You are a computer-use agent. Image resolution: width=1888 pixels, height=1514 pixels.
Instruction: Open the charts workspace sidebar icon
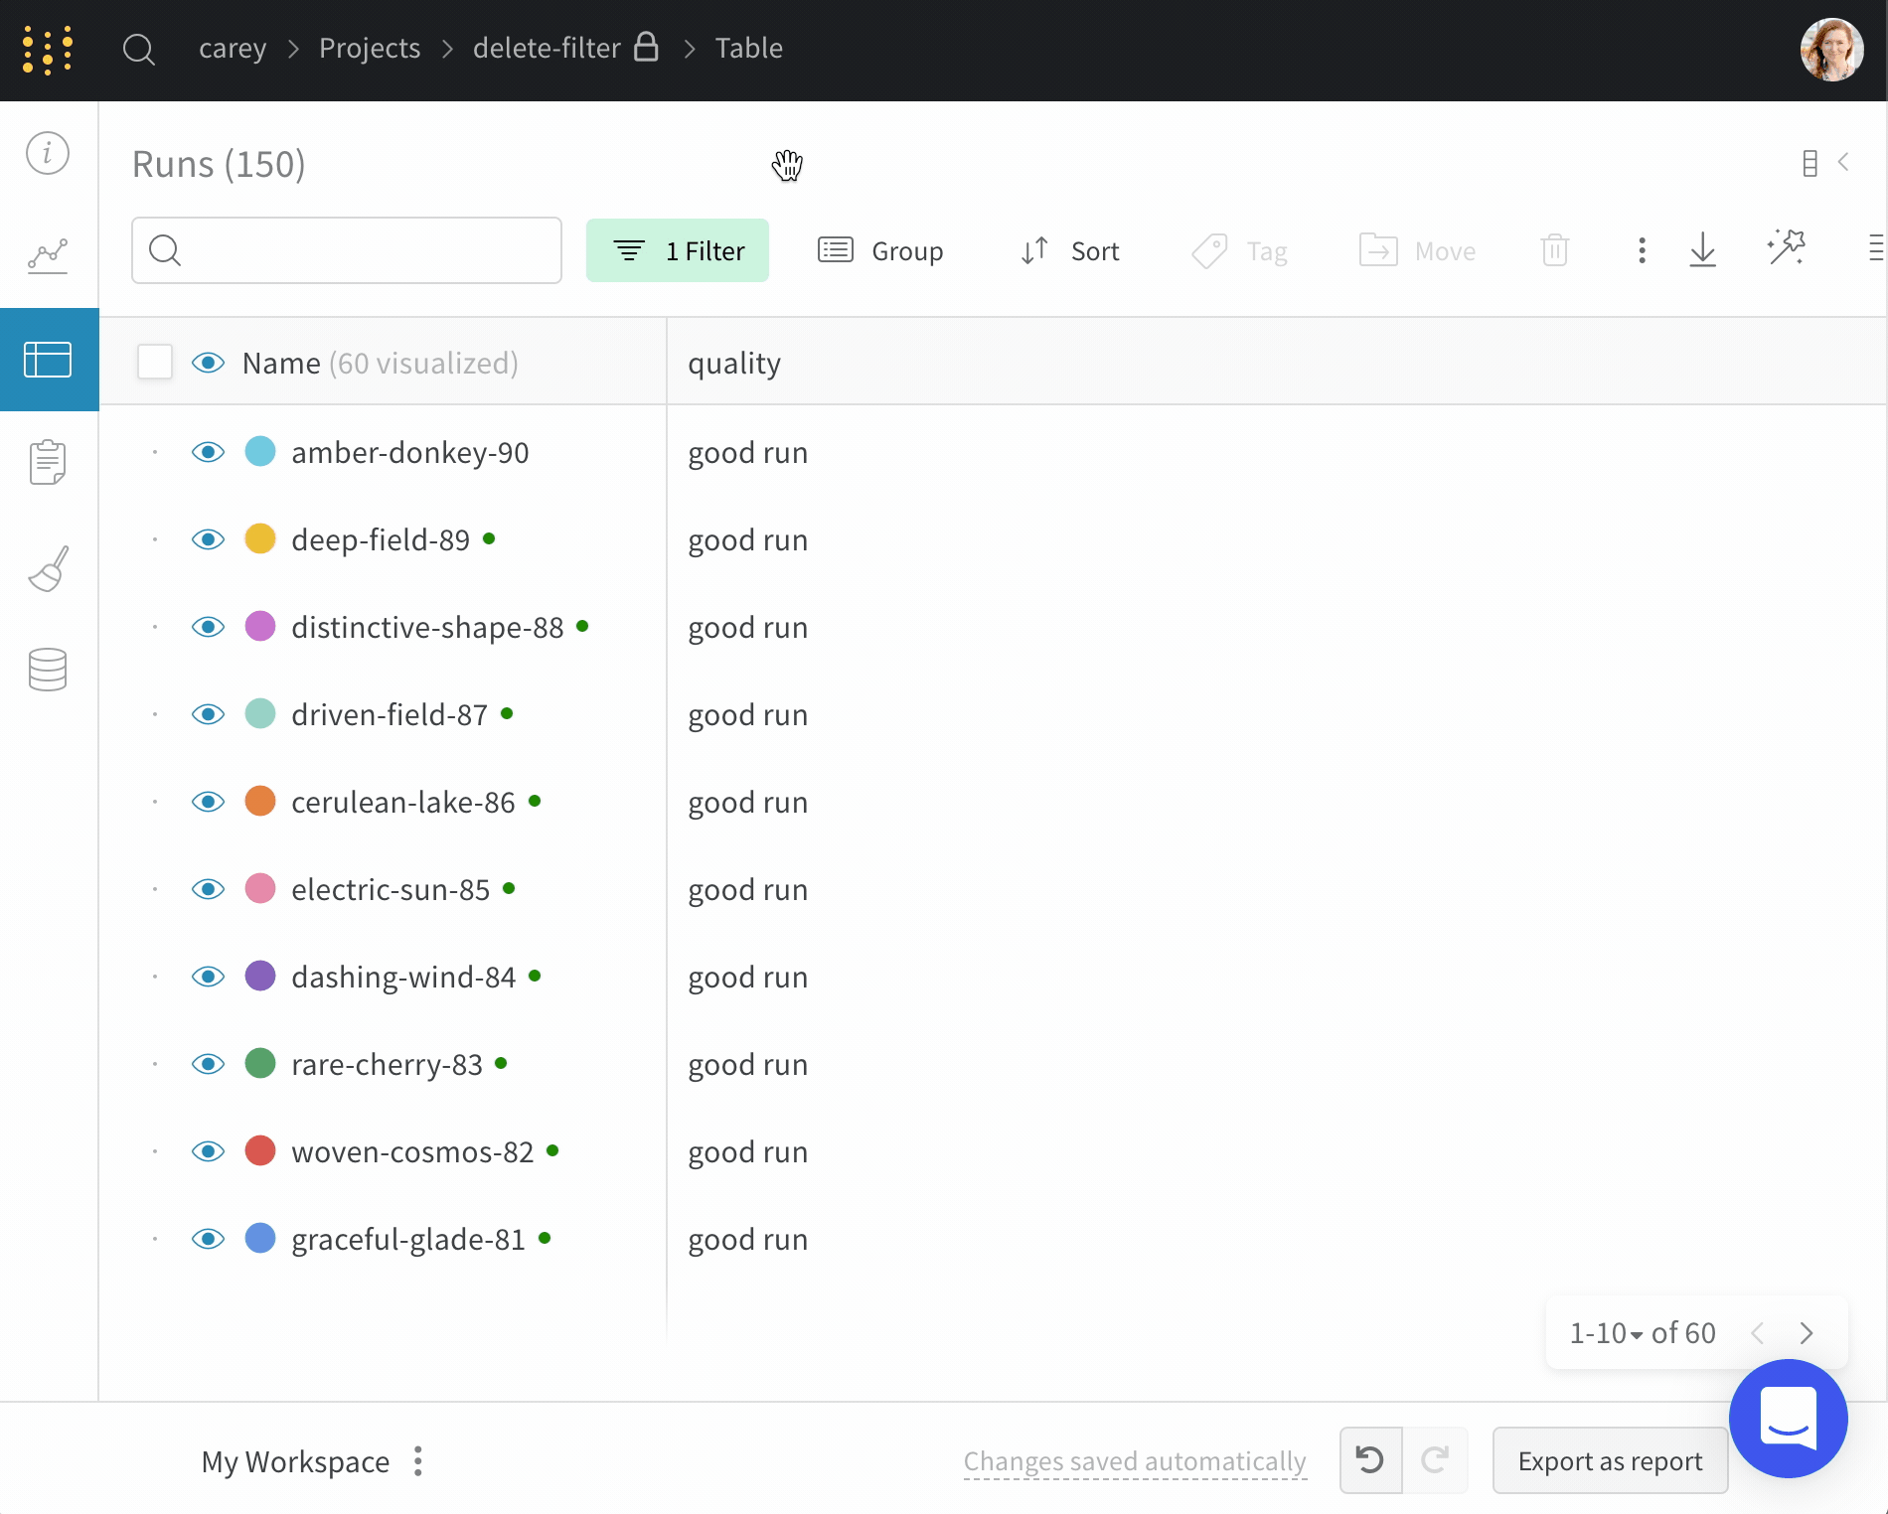click(x=48, y=256)
